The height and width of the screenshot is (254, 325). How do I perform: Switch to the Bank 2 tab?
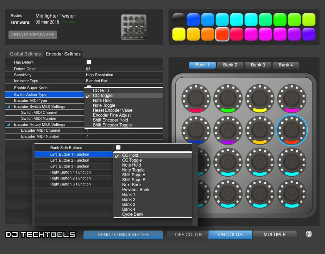click(230, 65)
